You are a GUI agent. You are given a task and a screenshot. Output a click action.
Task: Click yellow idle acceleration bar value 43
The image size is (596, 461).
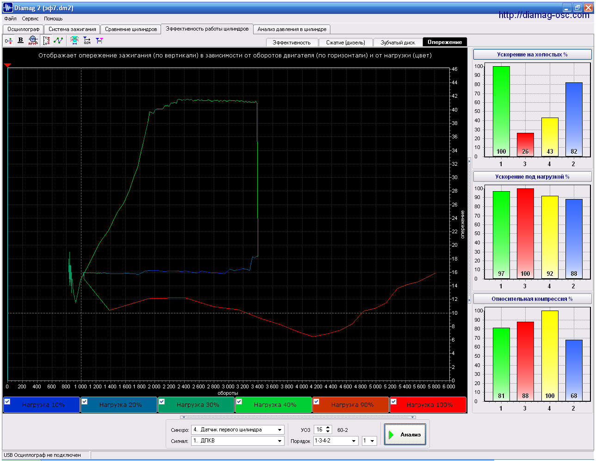pos(550,137)
